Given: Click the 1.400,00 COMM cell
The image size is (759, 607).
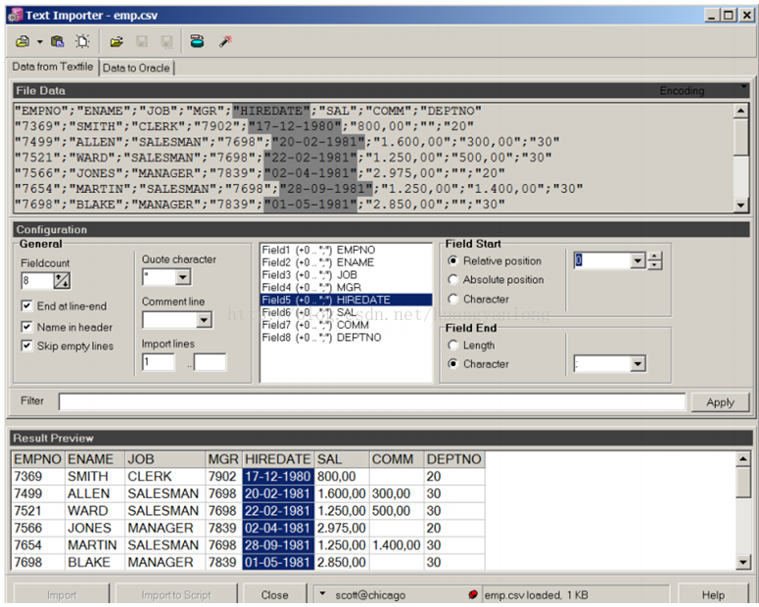Looking at the screenshot, I should click(x=397, y=545).
